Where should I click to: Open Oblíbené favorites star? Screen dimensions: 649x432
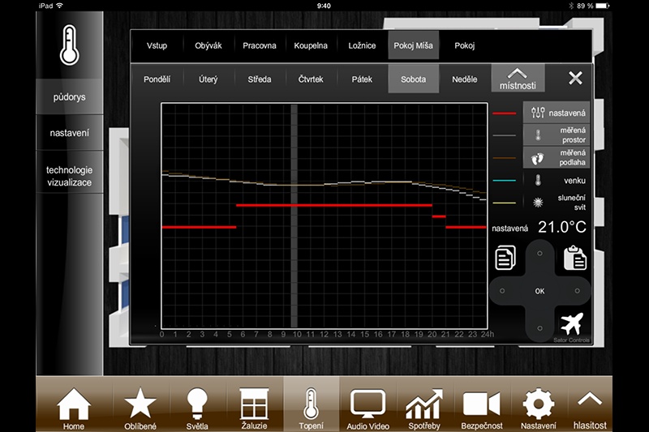click(x=140, y=408)
